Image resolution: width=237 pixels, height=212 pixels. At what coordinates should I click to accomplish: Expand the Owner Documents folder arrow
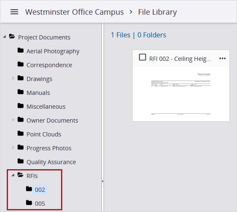tap(13, 120)
